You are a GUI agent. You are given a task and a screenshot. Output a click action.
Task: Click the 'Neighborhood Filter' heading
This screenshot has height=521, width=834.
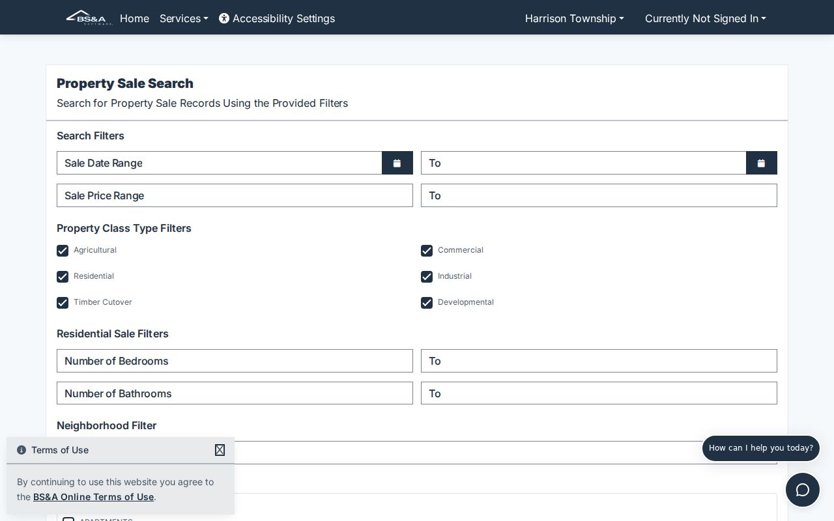107,425
